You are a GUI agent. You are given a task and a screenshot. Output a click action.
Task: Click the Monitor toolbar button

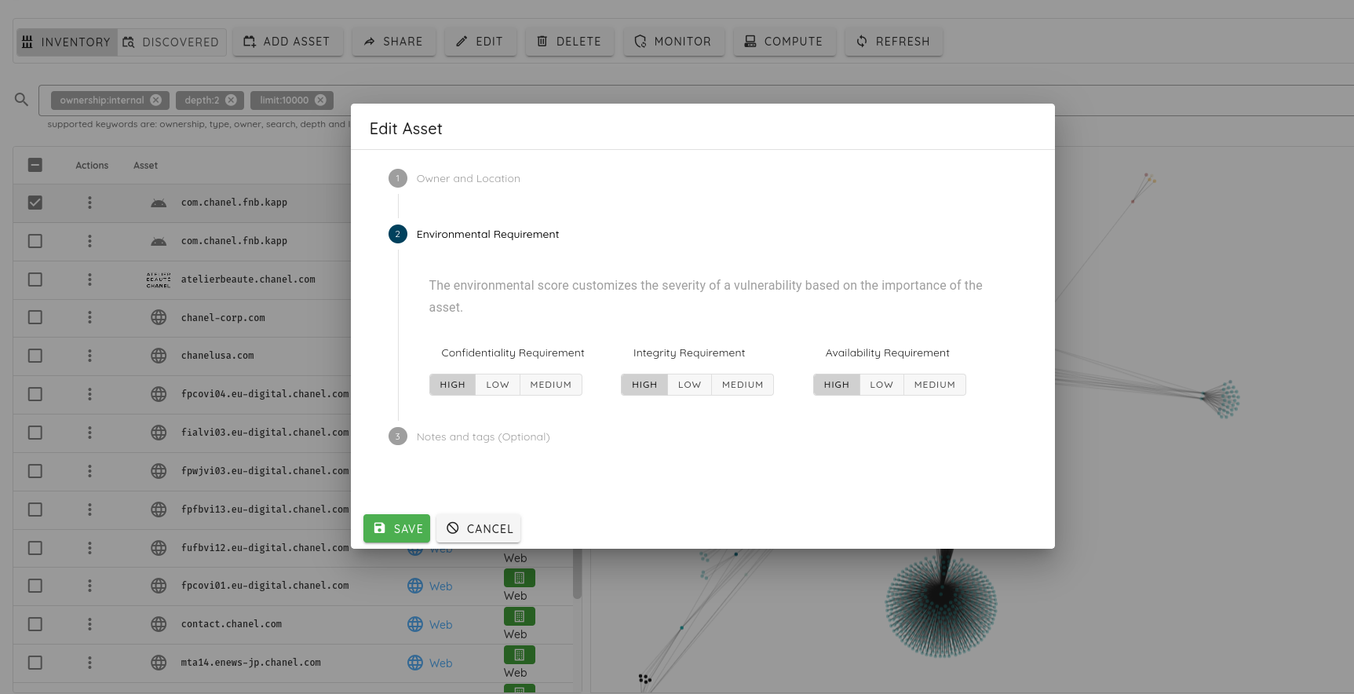[x=673, y=42]
